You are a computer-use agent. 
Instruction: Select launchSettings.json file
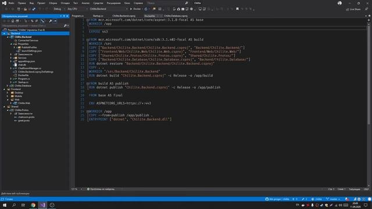click(31, 51)
